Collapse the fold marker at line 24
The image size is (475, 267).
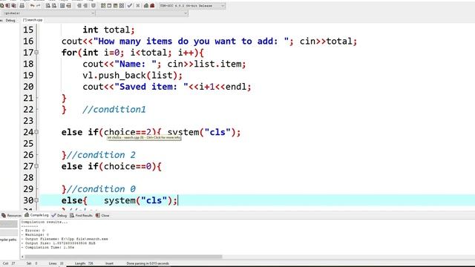(36, 132)
